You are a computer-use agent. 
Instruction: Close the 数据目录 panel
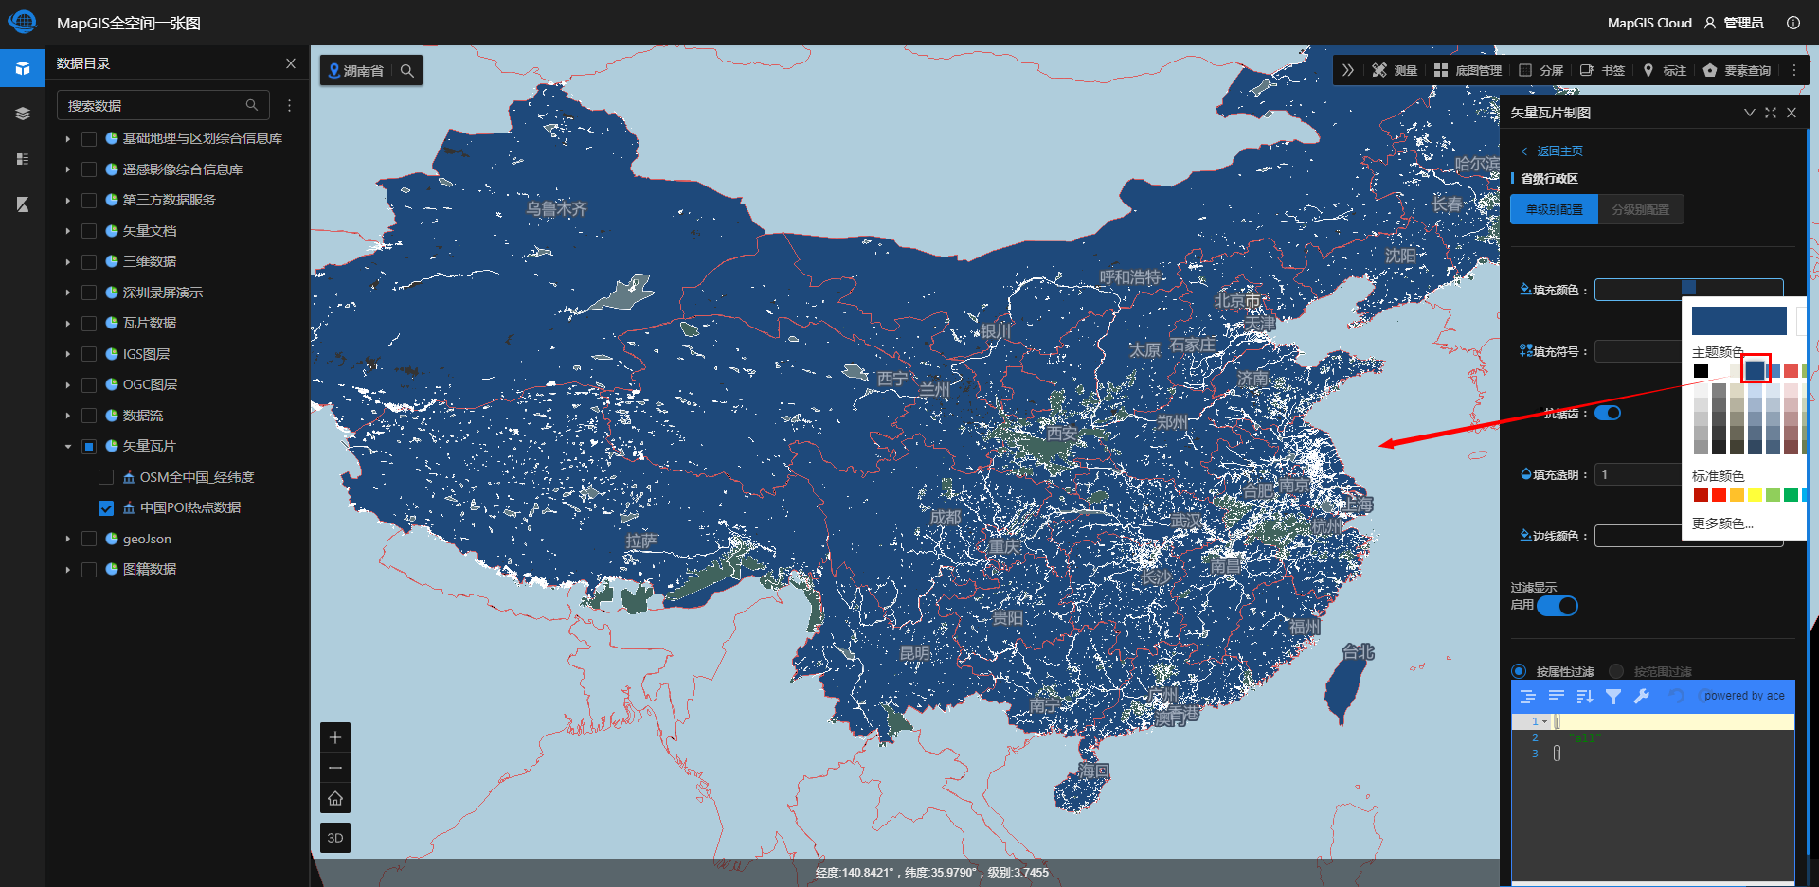pyautogui.click(x=291, y=63)
